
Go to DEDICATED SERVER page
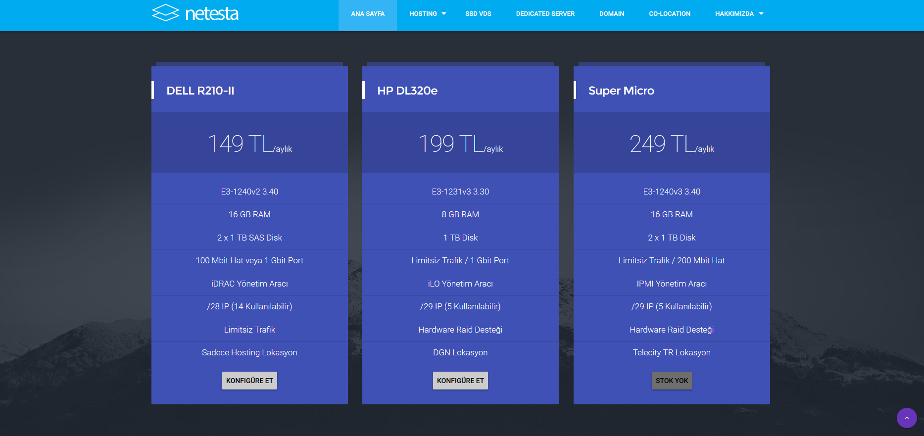(545, 14)
